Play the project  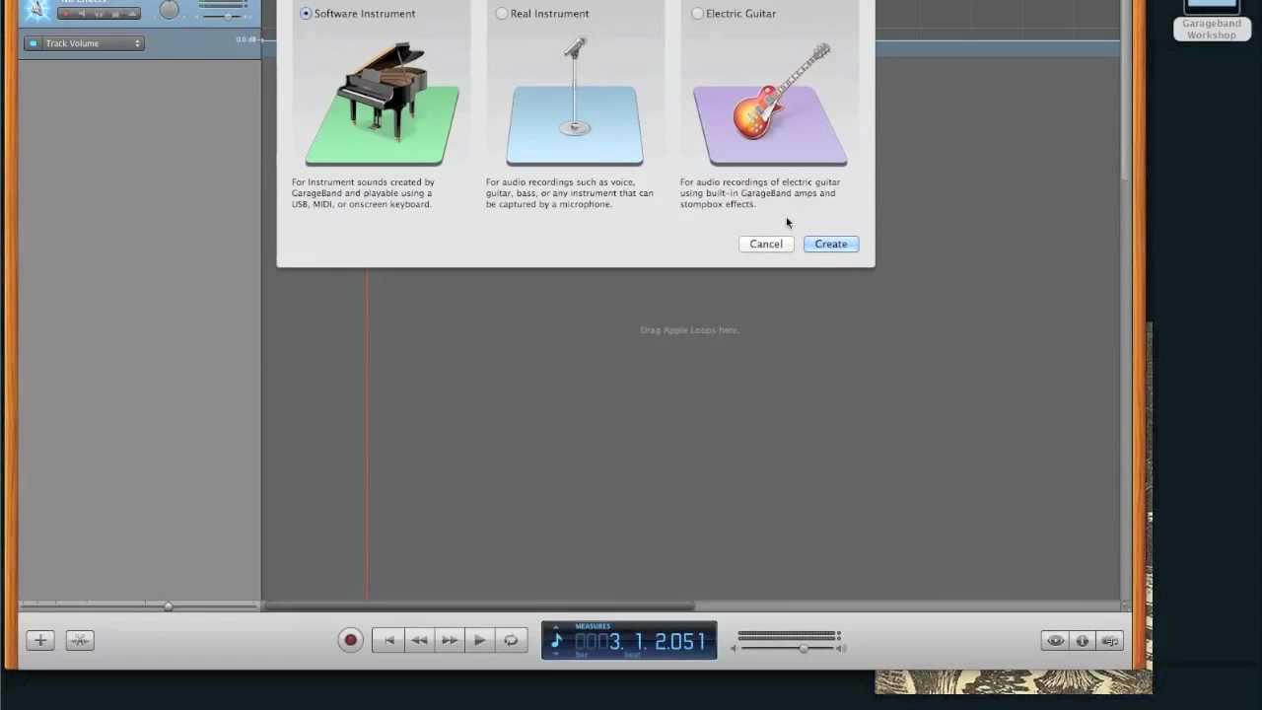click(x=479, y=641)
